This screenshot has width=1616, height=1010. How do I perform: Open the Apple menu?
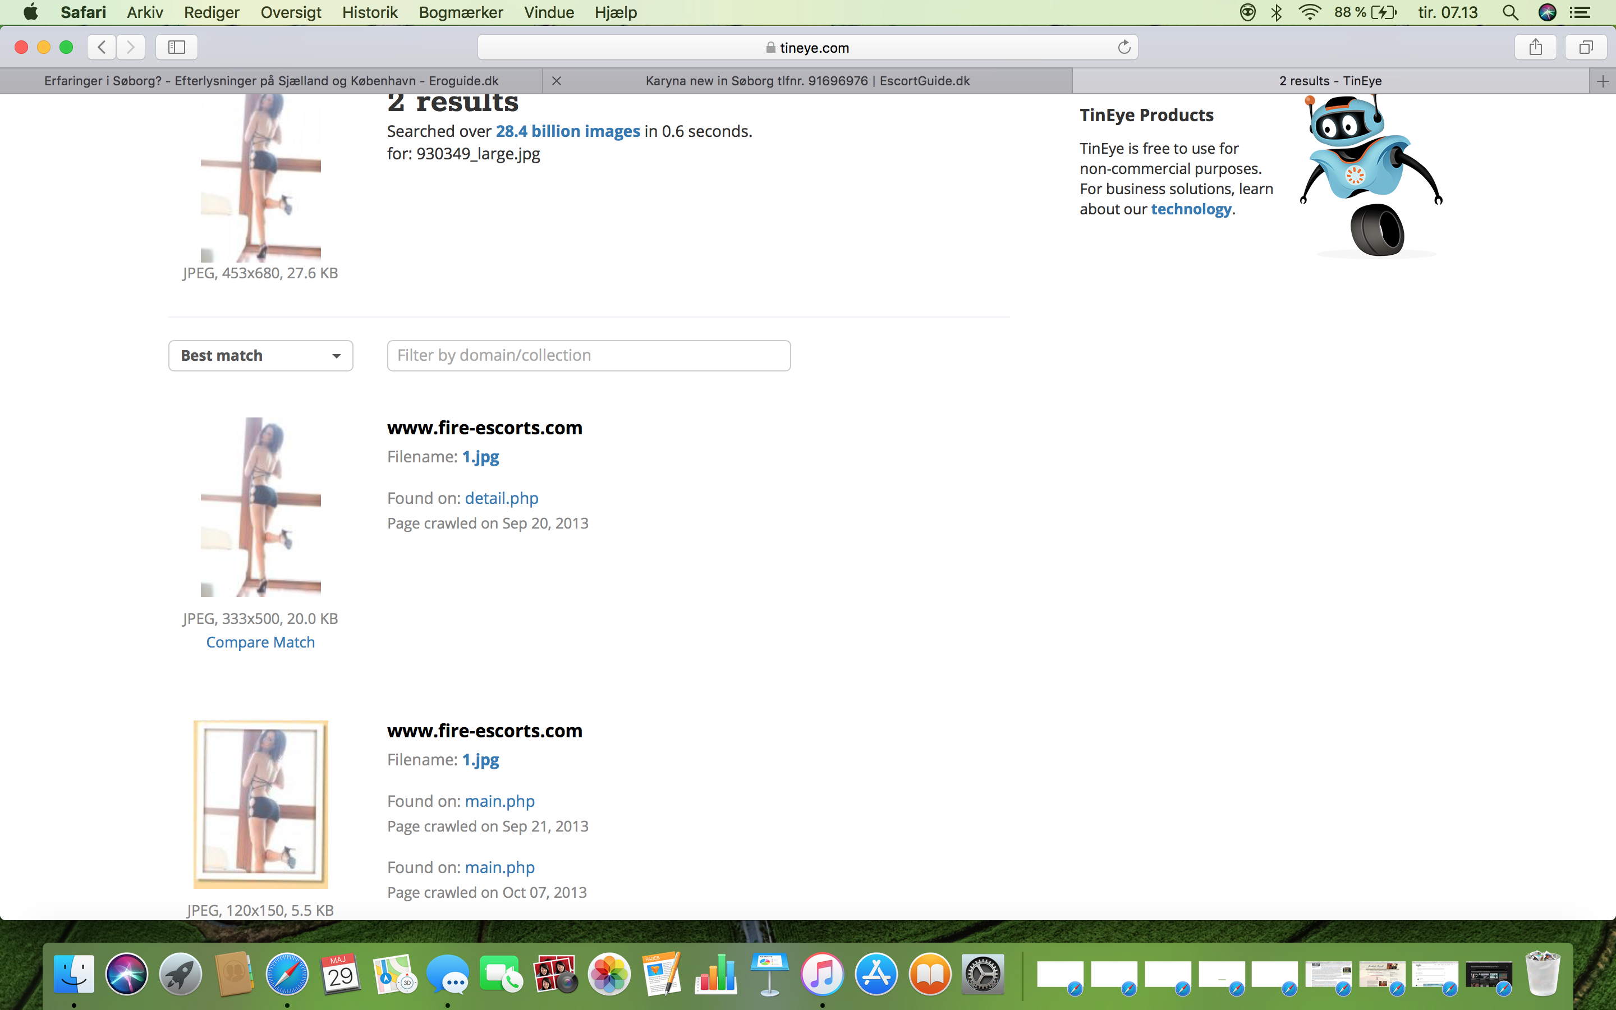pyautogui.click(x=31, y=13)
